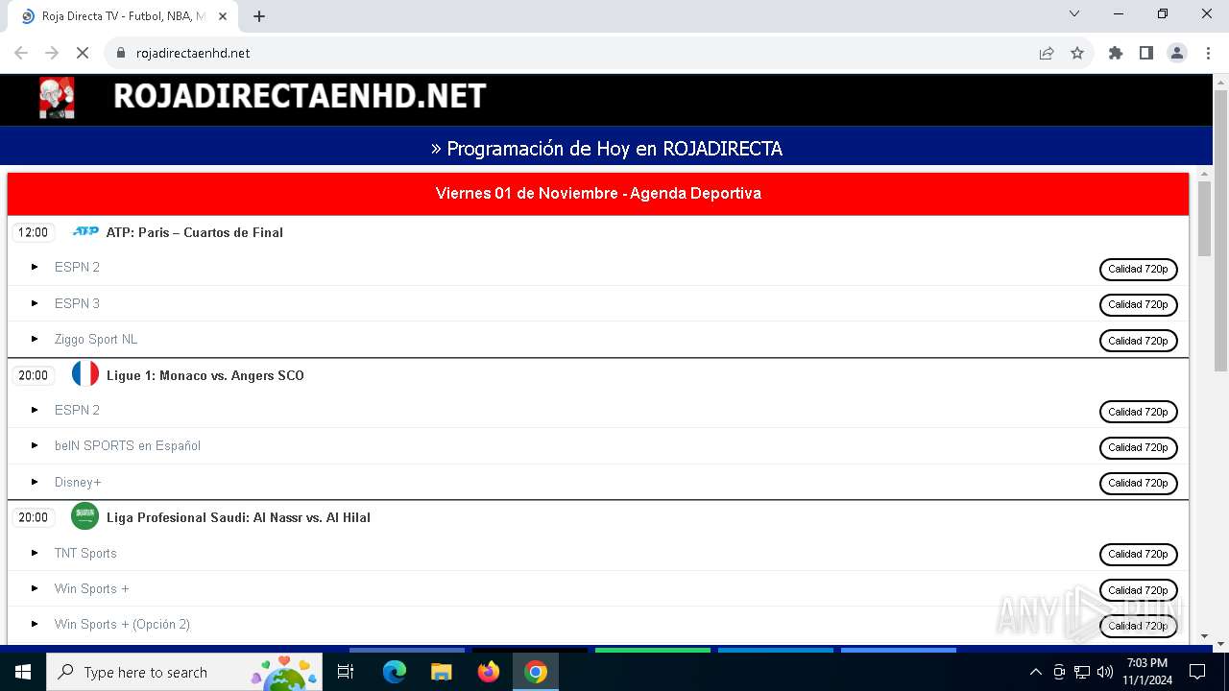Click ROJADIRECTAENHD.NET site title
The width and height of the screenshot is (1229, 691).
pos(300,96)
